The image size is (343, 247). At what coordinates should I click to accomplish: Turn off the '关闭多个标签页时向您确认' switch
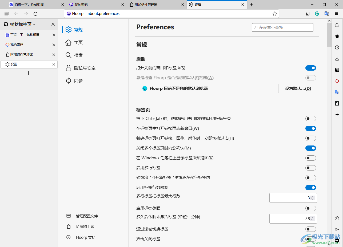tap(310, 148)
